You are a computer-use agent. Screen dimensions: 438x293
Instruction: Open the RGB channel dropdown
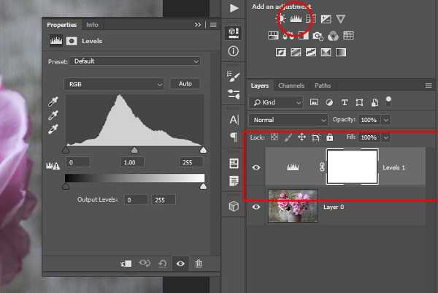point(114,84)
